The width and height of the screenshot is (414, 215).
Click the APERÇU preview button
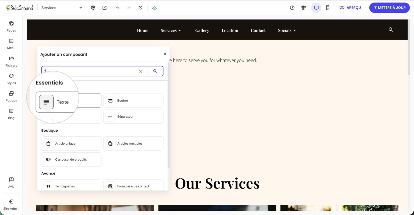[350, 8]
